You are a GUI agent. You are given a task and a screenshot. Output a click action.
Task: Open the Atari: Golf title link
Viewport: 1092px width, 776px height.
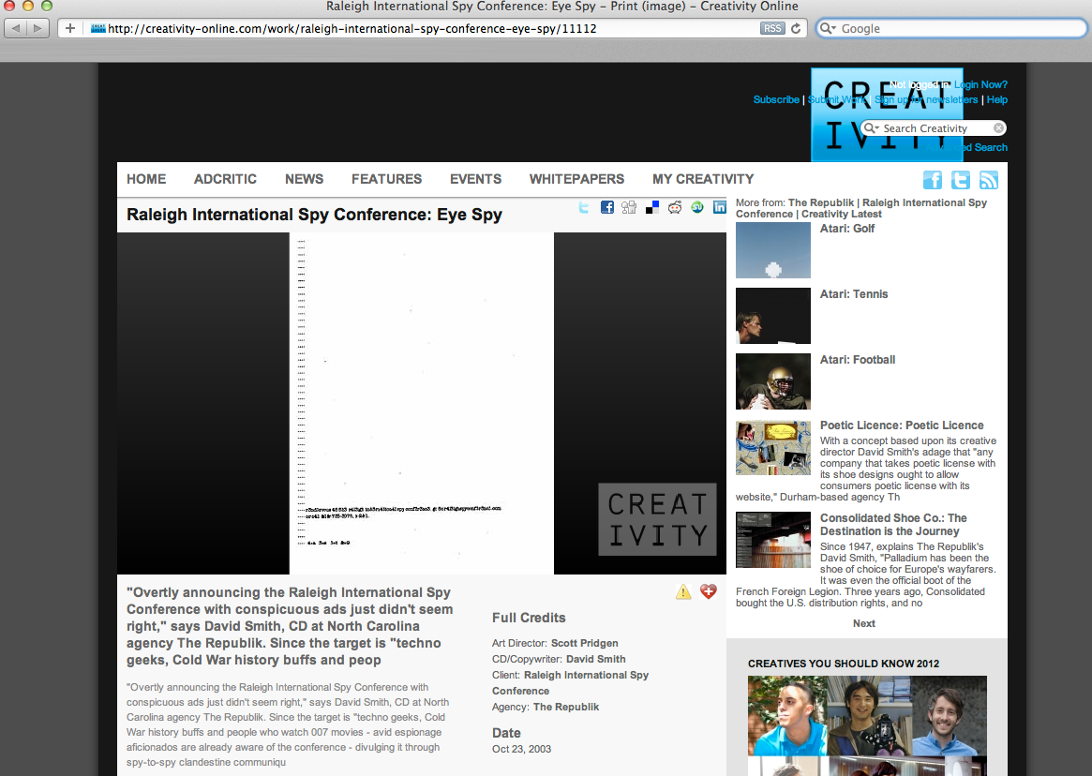click(x=846, y=229)
